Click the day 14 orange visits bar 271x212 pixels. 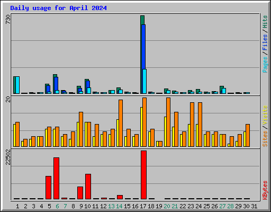point(121,123)
